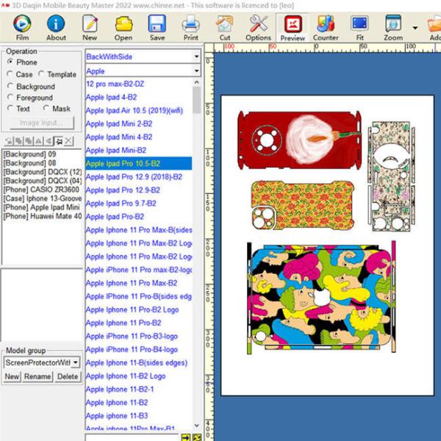The height and width of the screenshot is (441, 441).
Task: Click the Open folder toolbar icon
Action: click(x=123, y=27)
